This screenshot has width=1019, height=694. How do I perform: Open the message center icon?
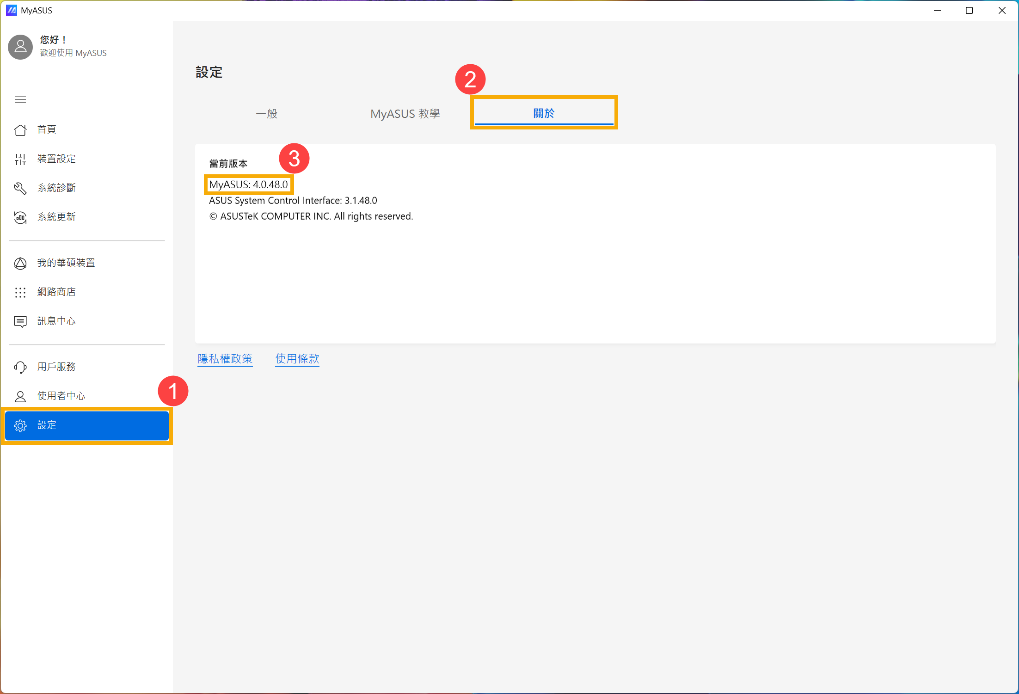[20, 321]
